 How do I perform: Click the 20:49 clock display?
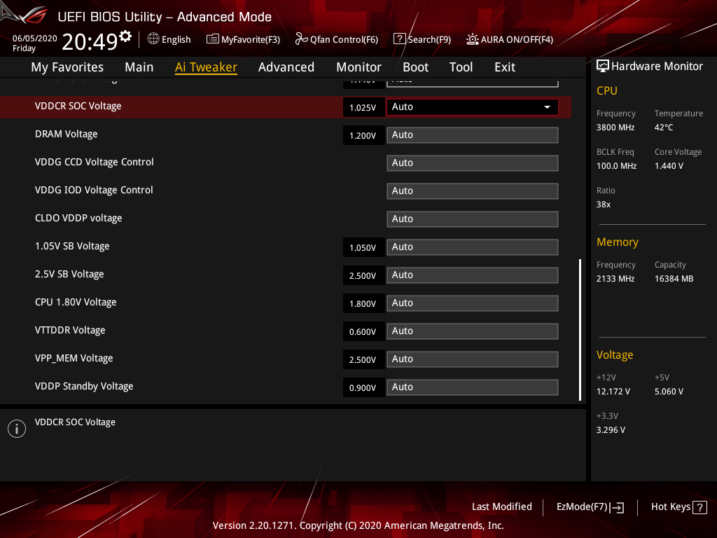(90, 41)
